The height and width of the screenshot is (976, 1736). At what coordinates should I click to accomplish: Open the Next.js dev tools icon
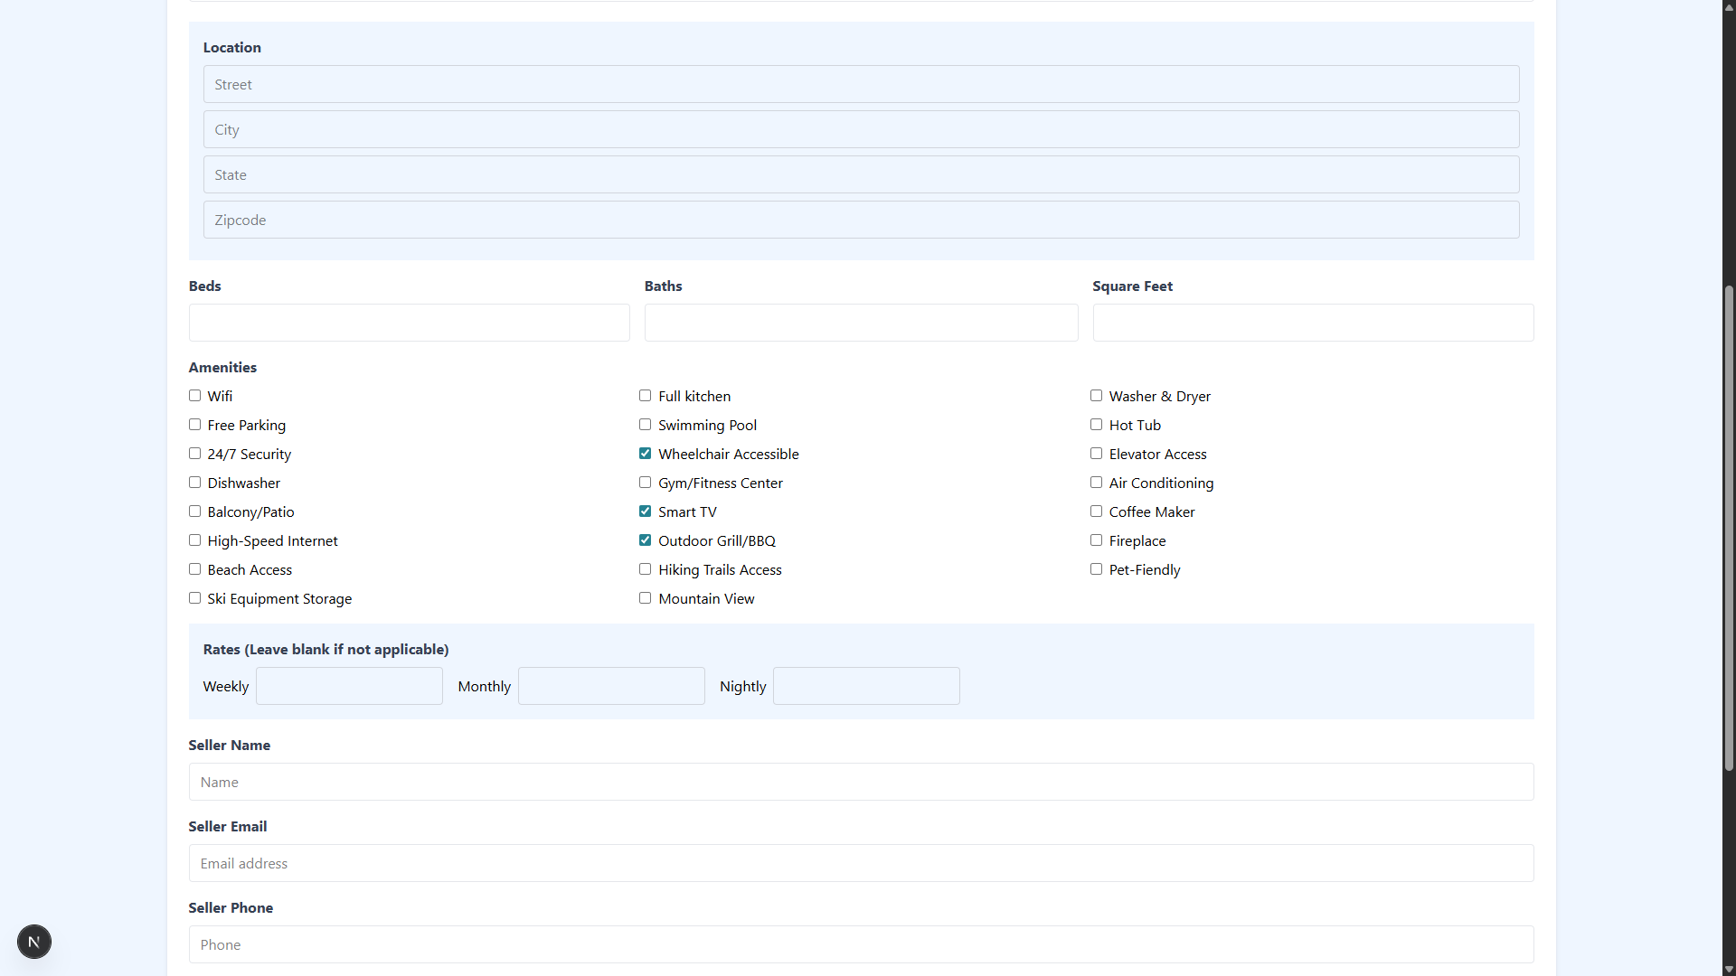coord(34,942)
